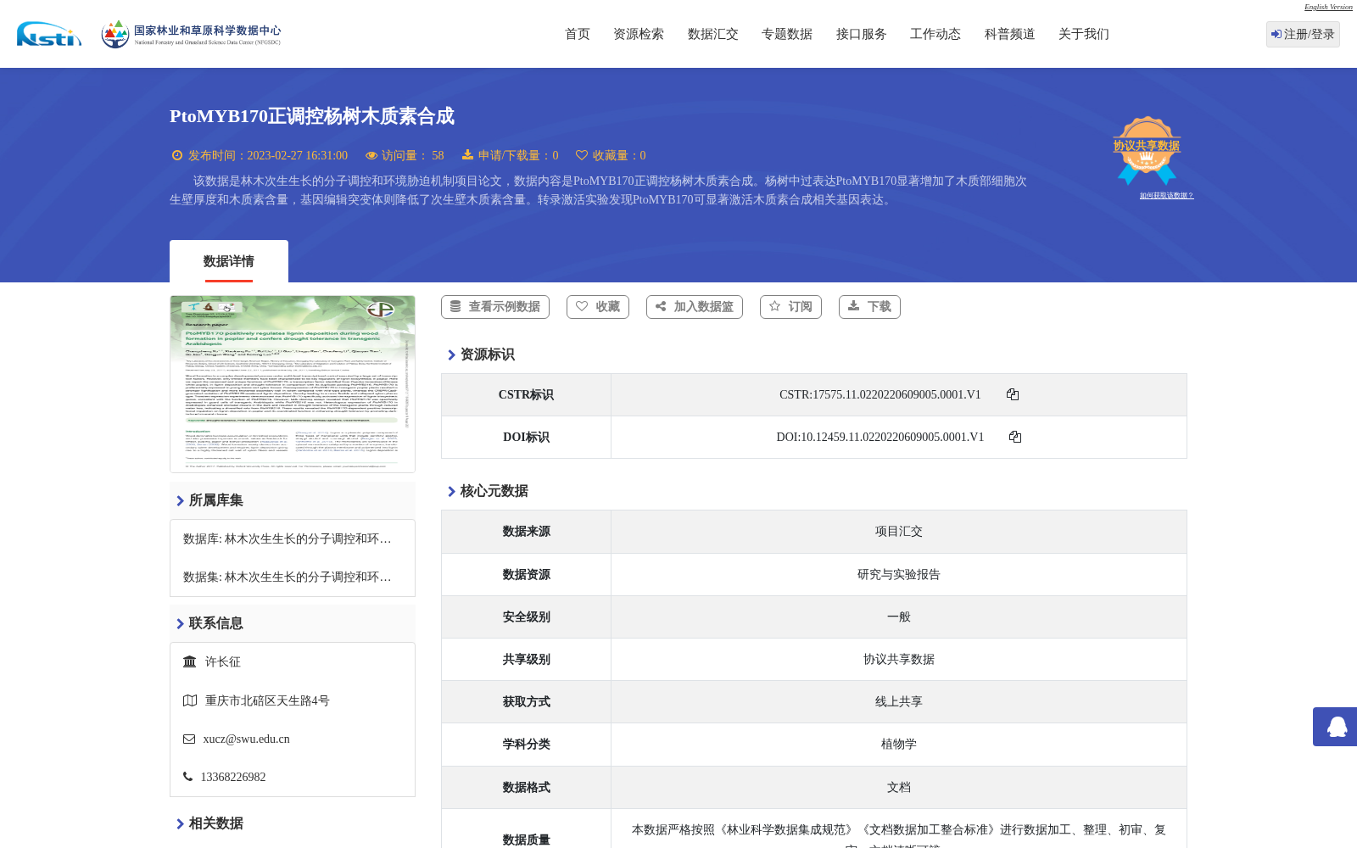This screenshot has width=1357, height=848.
Task: Click the 植物学 subject category value
Action: tap(899, 744)
